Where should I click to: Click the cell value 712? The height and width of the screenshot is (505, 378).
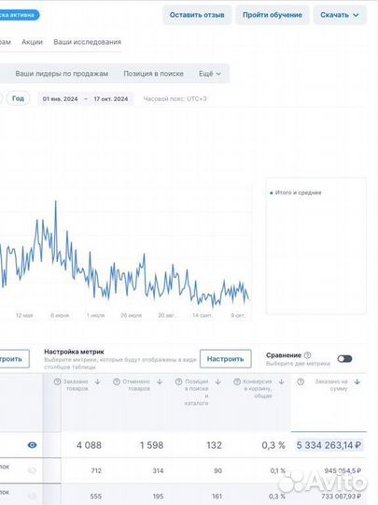(96, 470)
